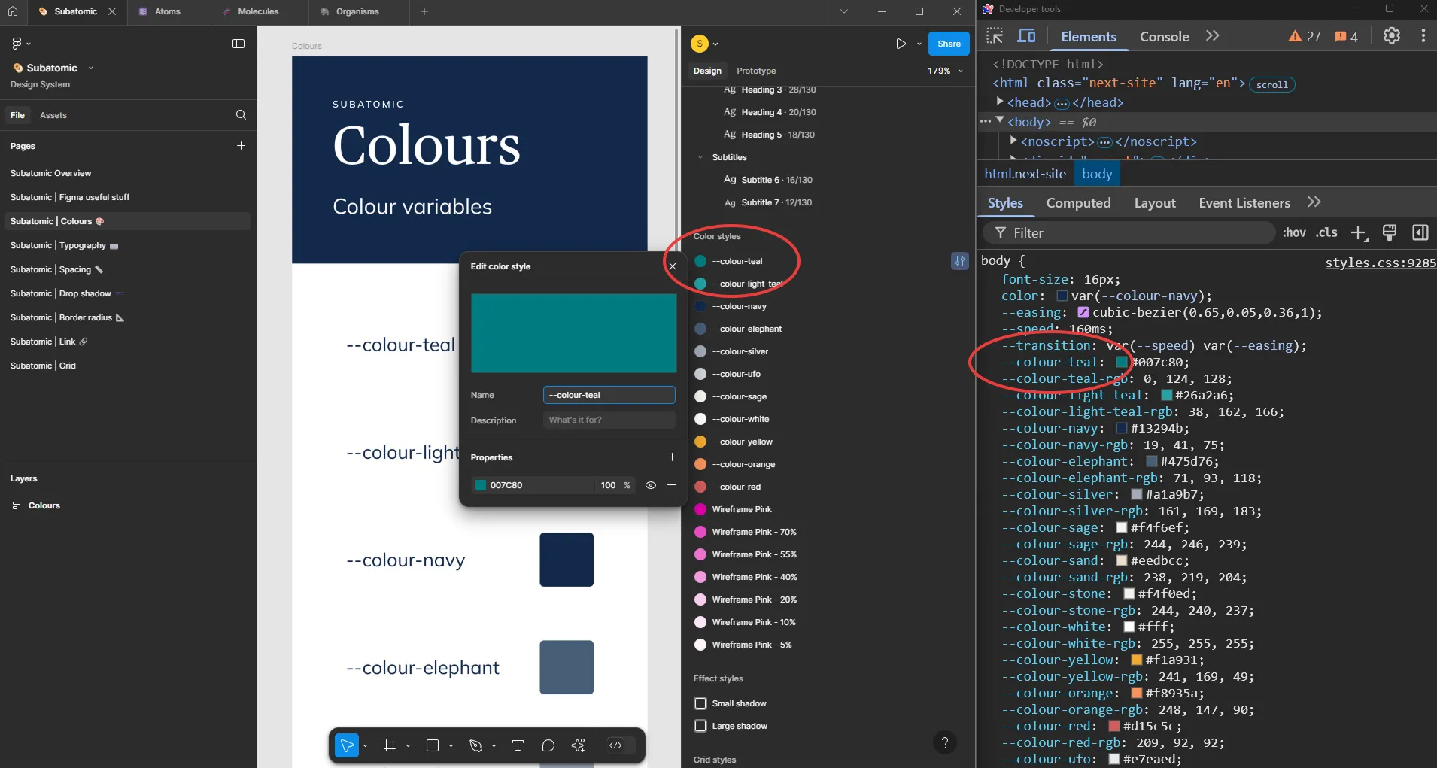1437x768 pixels.
Task: Toggle rendering emulations paintbrush icon
Action: pyautogui.click(x=1390, y=233)
